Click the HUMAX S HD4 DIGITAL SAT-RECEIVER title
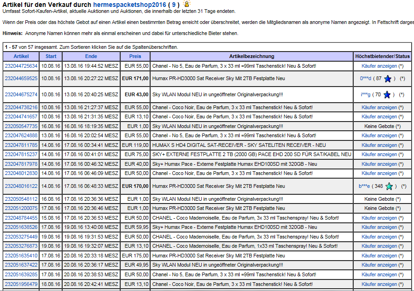Viewport: 414px width, 291px height. pyautogui.click(x=239, y=145)
